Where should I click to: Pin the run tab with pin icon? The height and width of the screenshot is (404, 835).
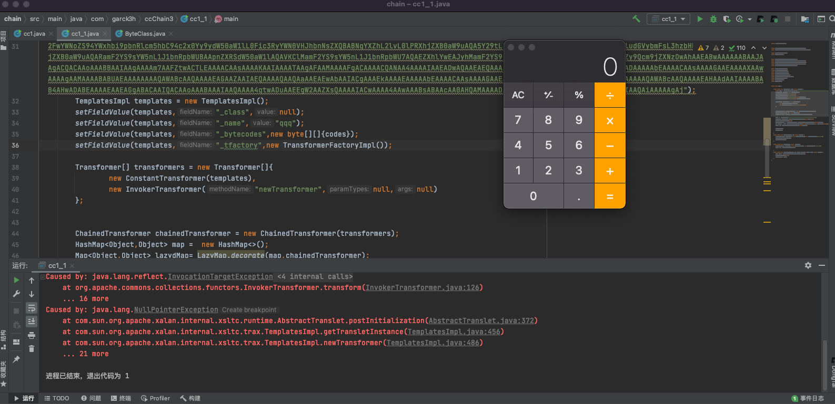[x=16, y=359]
